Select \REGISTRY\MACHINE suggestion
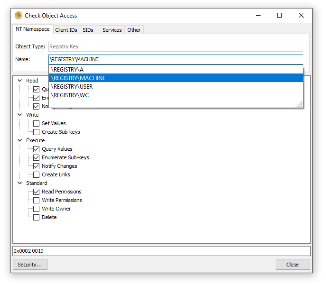This screenshot has width=326, height=284. tap(176, 78)
